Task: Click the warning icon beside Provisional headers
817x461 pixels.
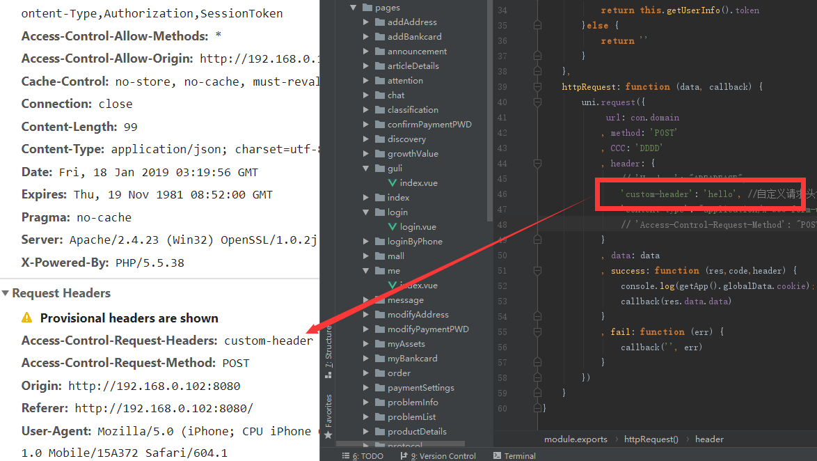Action: click(x=27, y=318)
